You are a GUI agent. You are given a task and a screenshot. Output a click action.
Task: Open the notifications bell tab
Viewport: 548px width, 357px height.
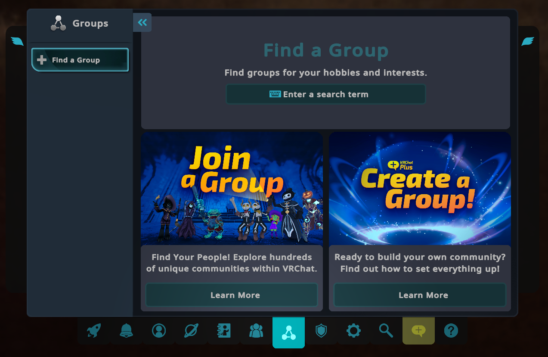pos(126,331)
